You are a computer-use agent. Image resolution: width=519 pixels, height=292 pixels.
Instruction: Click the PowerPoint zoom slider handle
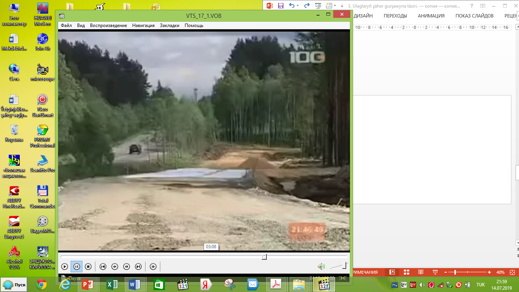click(455, 272)
